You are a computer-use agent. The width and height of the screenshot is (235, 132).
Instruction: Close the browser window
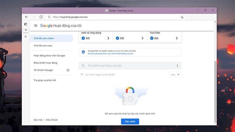coord(213,10)
